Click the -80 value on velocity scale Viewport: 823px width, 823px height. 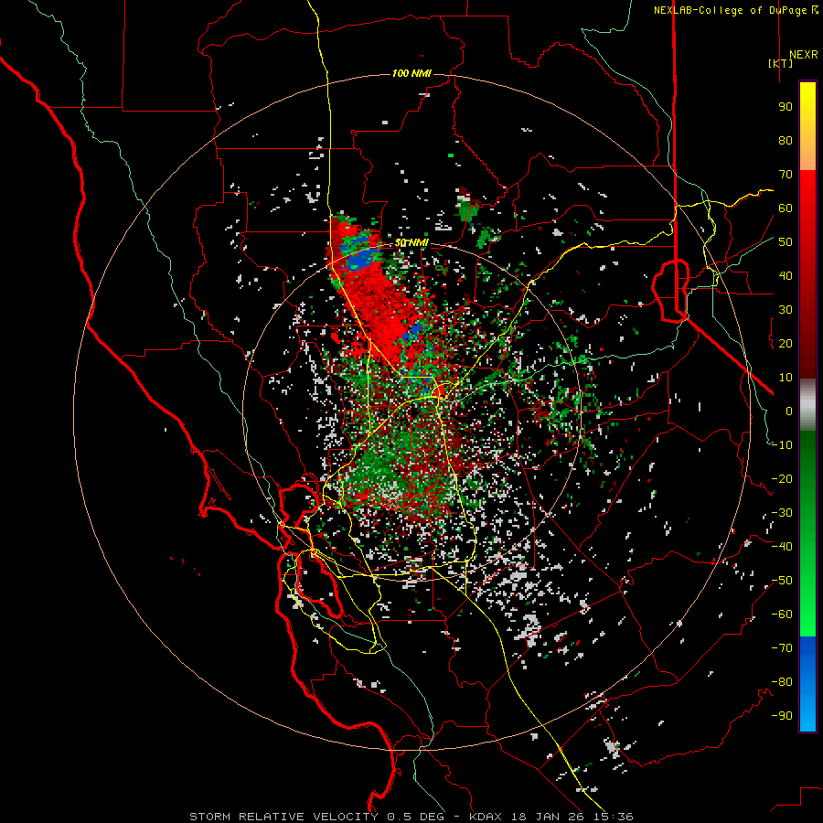click(x=782, y=682)
